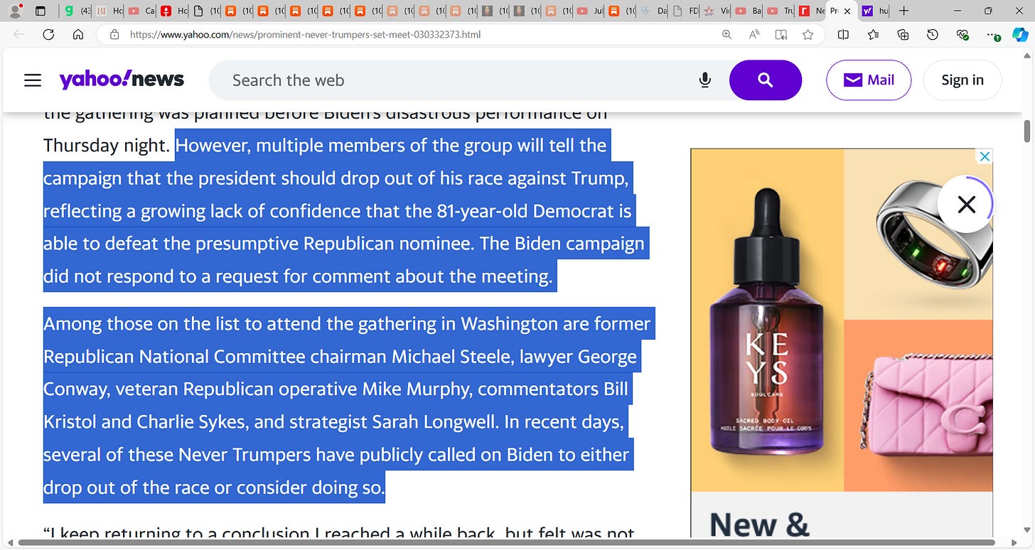This screenshot has height=550, width=1035.
Task: Switch to the YouTube Ba tab
Action: tap(749, 11)
